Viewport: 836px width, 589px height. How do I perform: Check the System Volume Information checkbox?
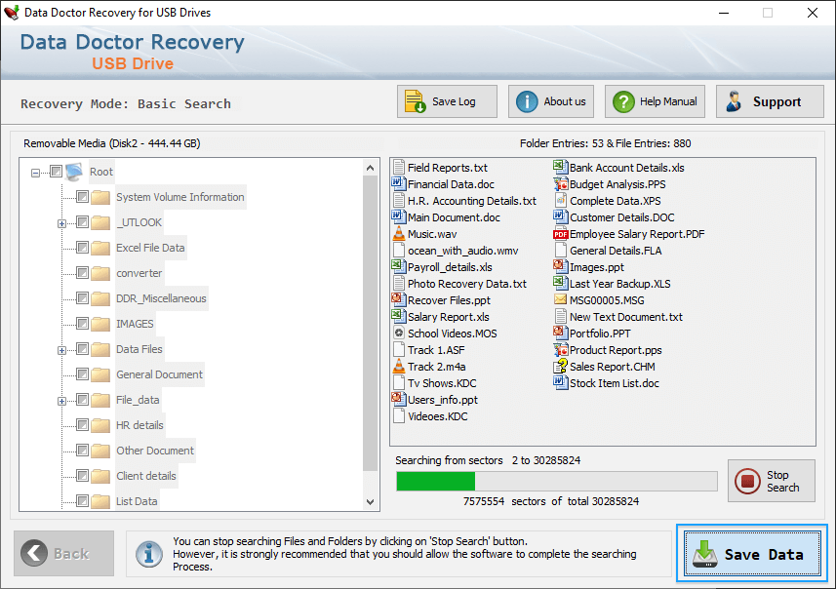click(x=82, y=197)
